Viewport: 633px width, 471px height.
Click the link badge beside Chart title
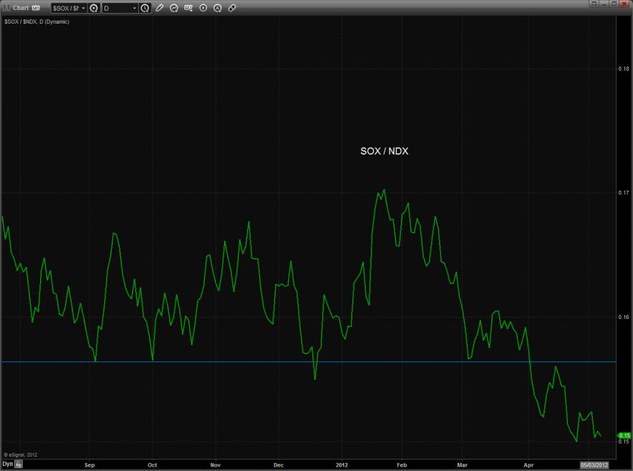pyautogui.click(x=36, y=8)
